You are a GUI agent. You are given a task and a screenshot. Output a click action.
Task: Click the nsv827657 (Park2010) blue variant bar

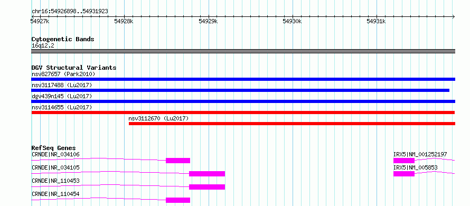[x=243, y=79]
